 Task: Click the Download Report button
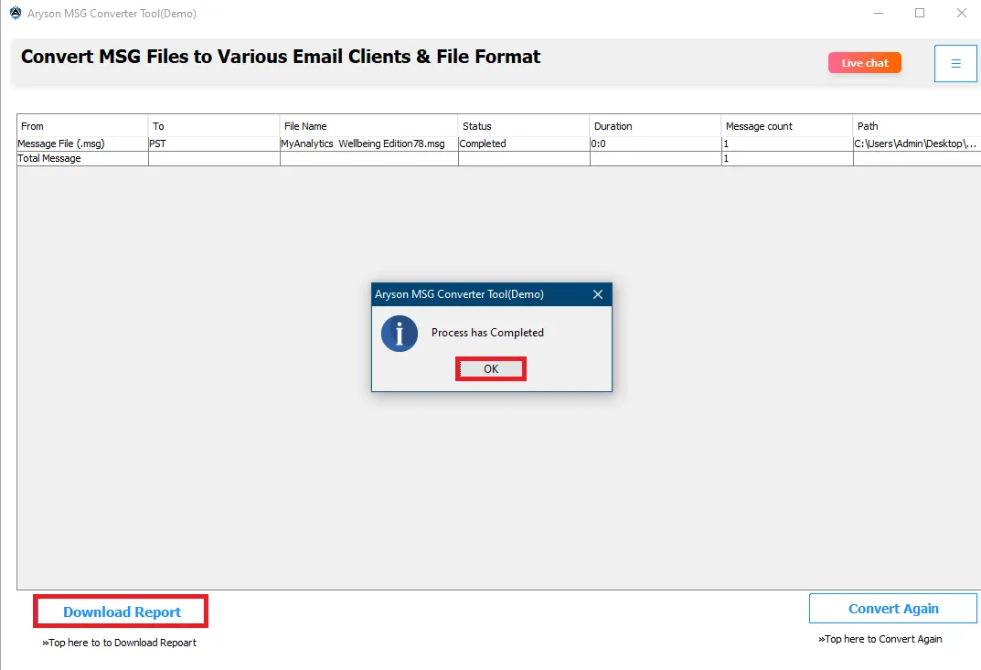pos(121,612)
